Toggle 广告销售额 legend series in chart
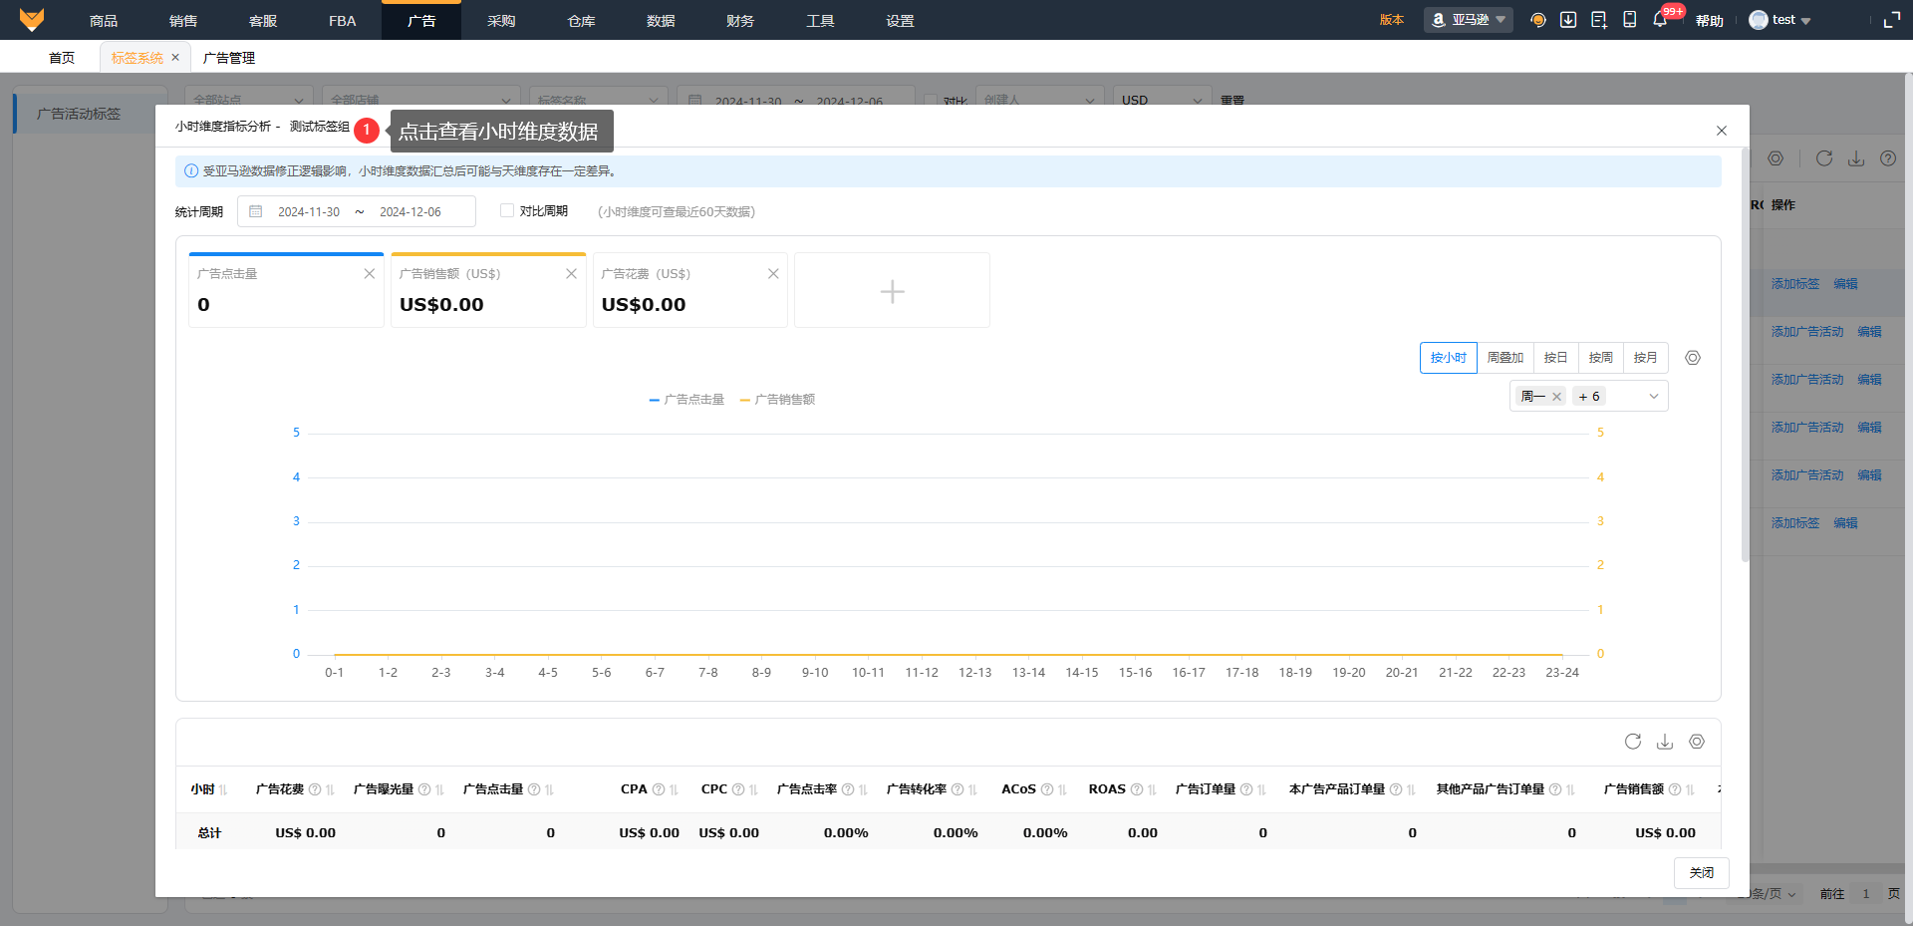 click(777, 400)
